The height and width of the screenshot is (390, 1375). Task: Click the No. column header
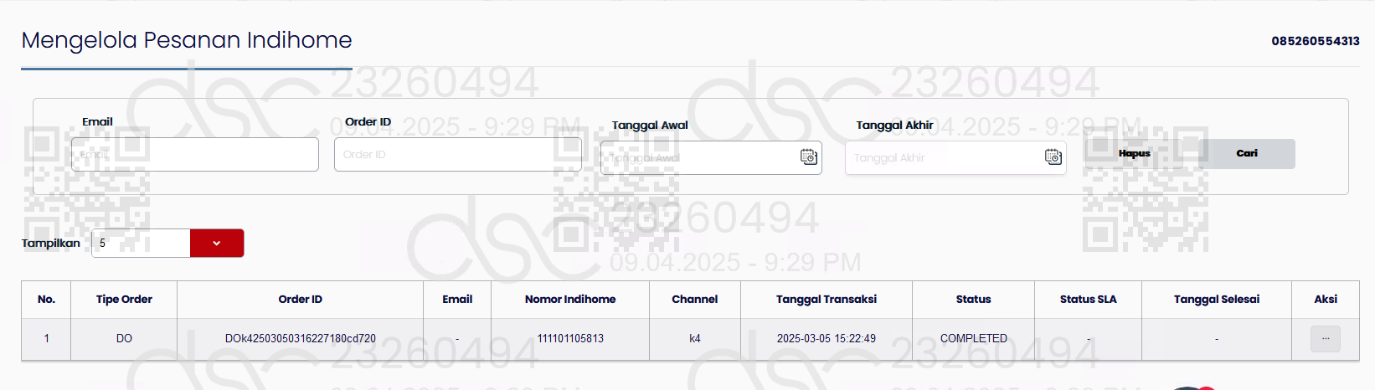[46, 300]
